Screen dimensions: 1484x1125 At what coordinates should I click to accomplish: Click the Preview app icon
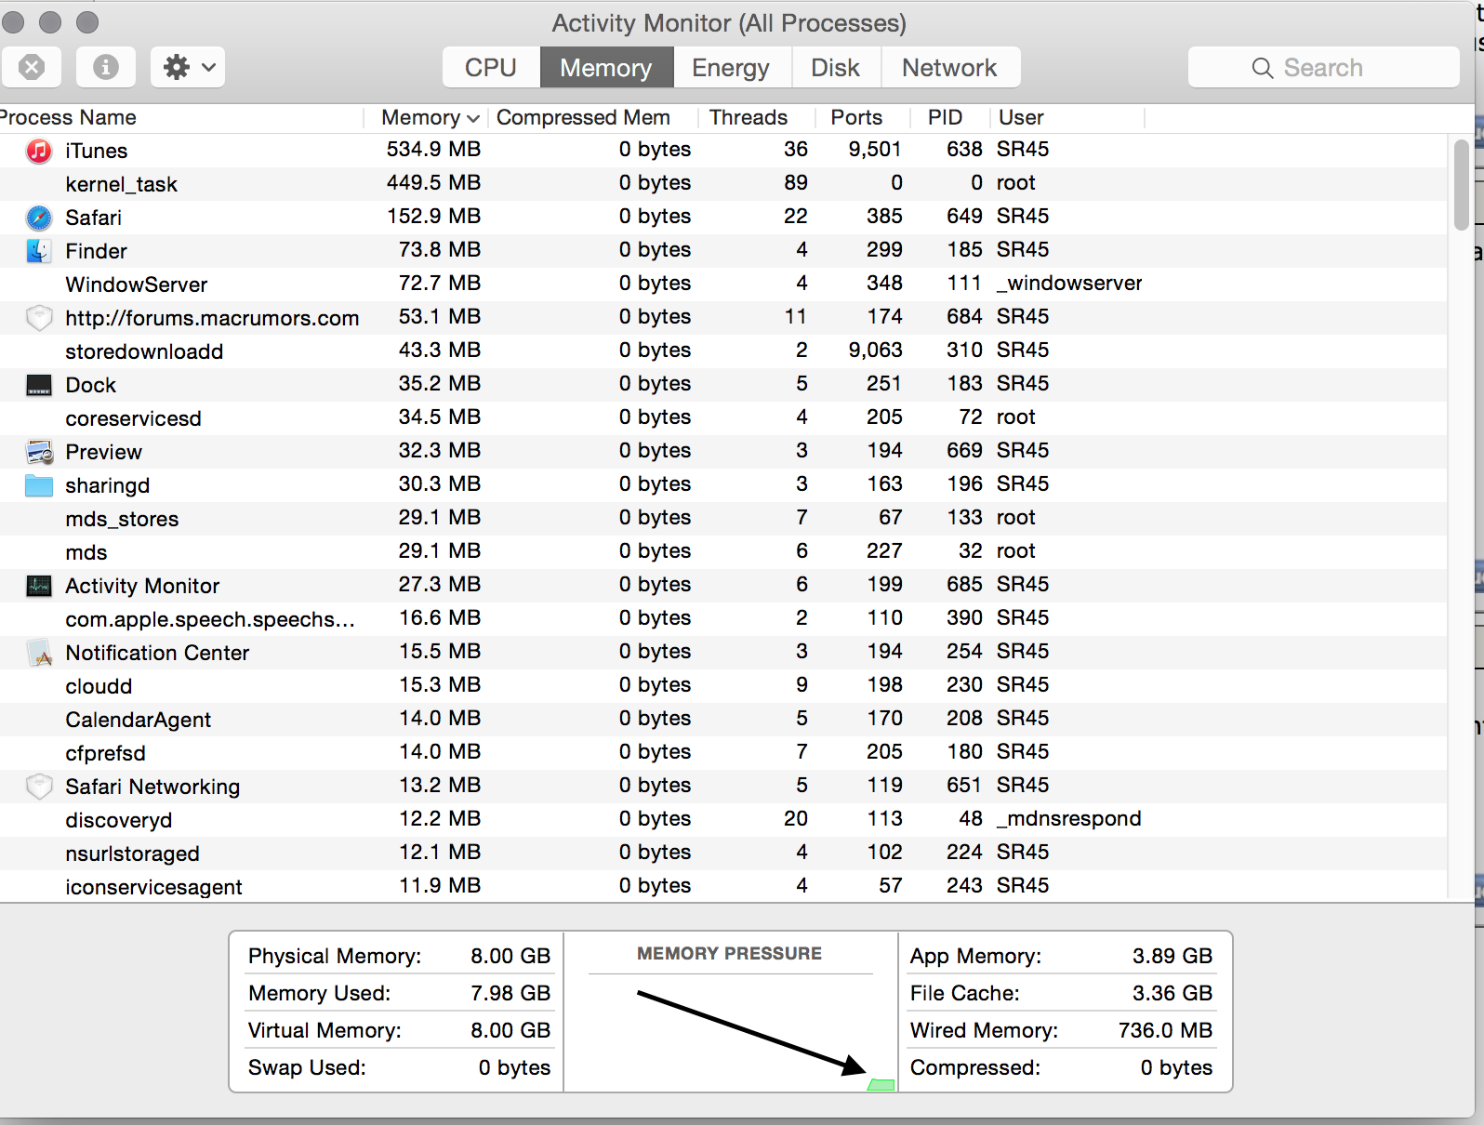tap(39, 452)
